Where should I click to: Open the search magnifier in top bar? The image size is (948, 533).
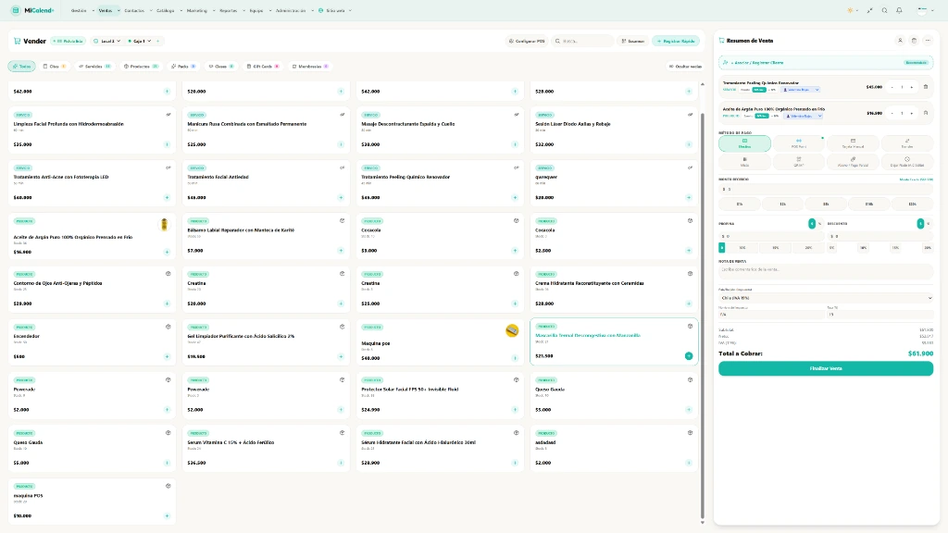point(884,10)
